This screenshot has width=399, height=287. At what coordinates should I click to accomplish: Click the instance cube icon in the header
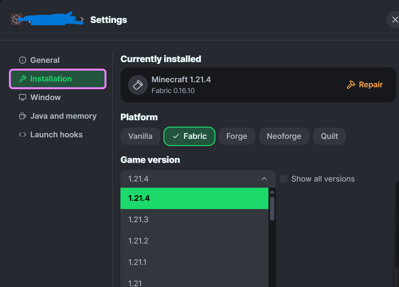(17, 19)
